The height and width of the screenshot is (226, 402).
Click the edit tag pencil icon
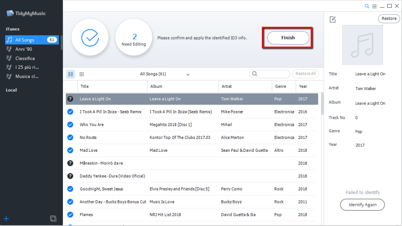click(333, 19)
